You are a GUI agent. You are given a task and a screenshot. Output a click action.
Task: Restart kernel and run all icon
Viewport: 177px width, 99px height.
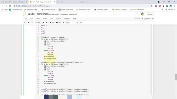[63, 23]
